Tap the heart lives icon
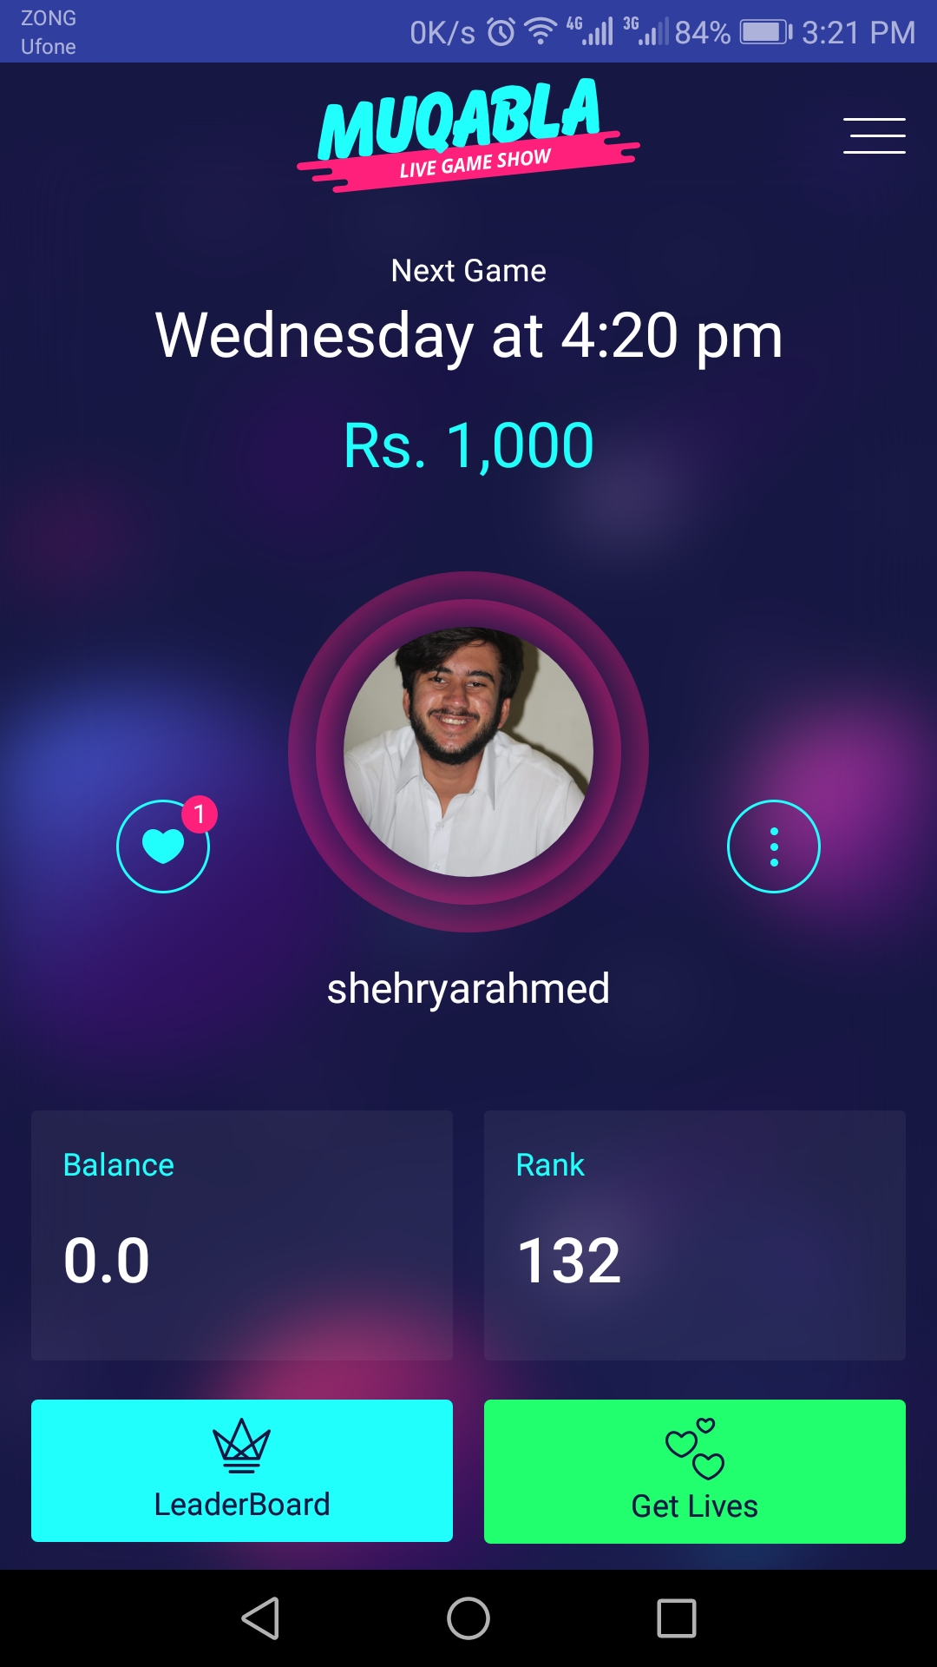The image size is (937, 1667). click(x=163, y=847)
